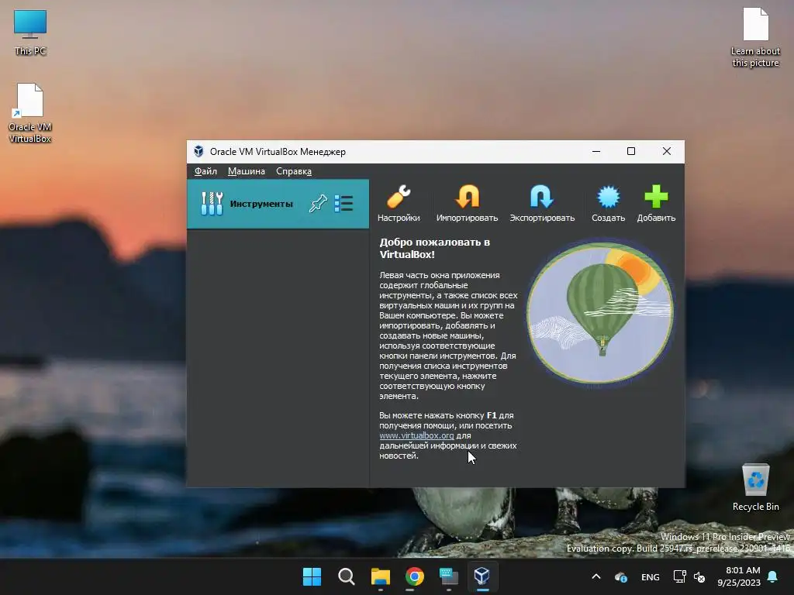Open Google Chrome from the taskbar

click(415, 576)
